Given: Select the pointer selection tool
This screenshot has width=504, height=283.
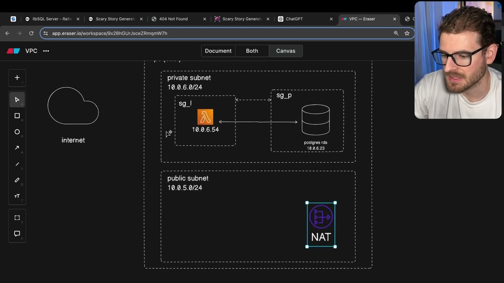Looking at the screenshot, I should point(17,100).
